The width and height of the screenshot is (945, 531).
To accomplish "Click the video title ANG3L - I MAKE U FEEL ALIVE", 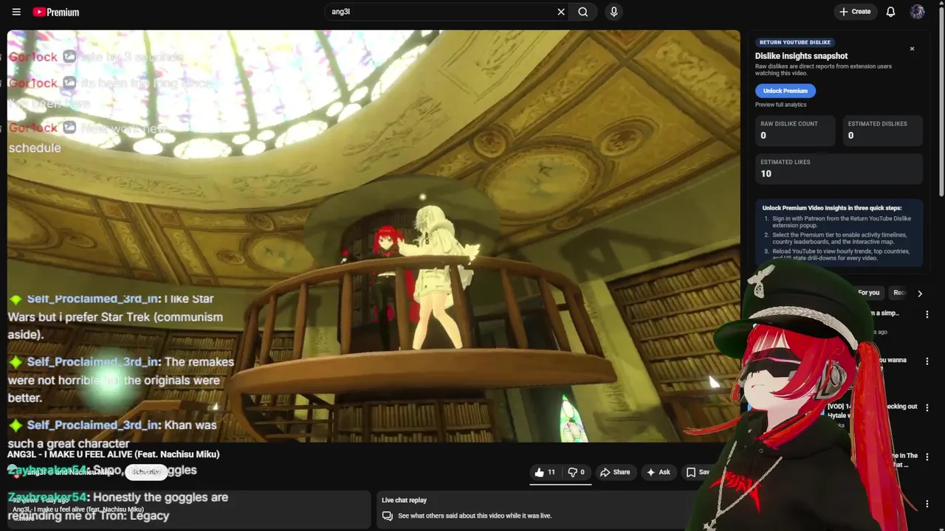I will 113,454.
